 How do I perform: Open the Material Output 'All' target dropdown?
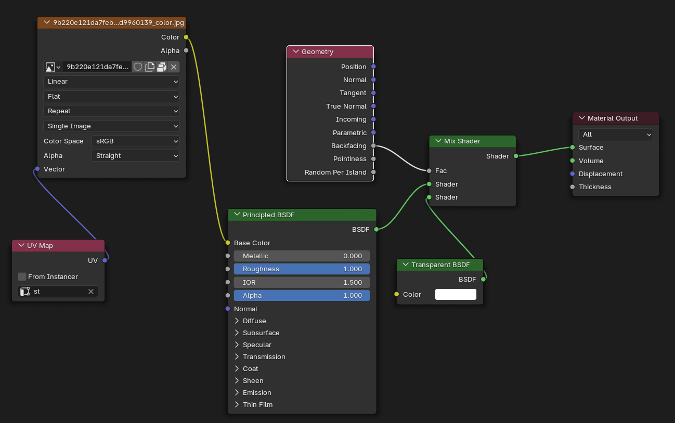pos(615,135)
